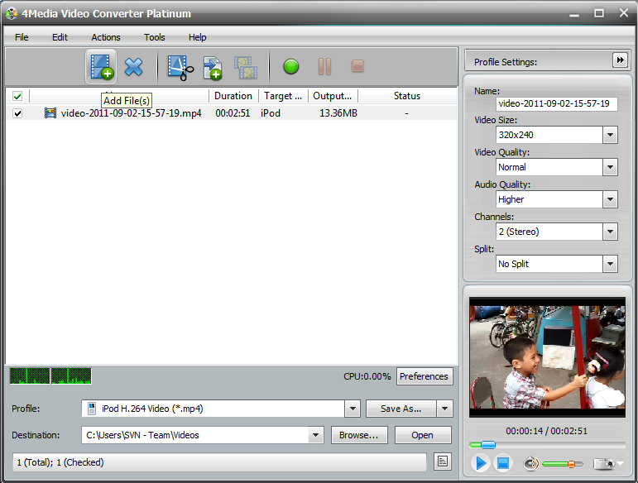Viewport: 638px width, 483px height.
Task: Open the Save As arrow menu
Action: 444,409
